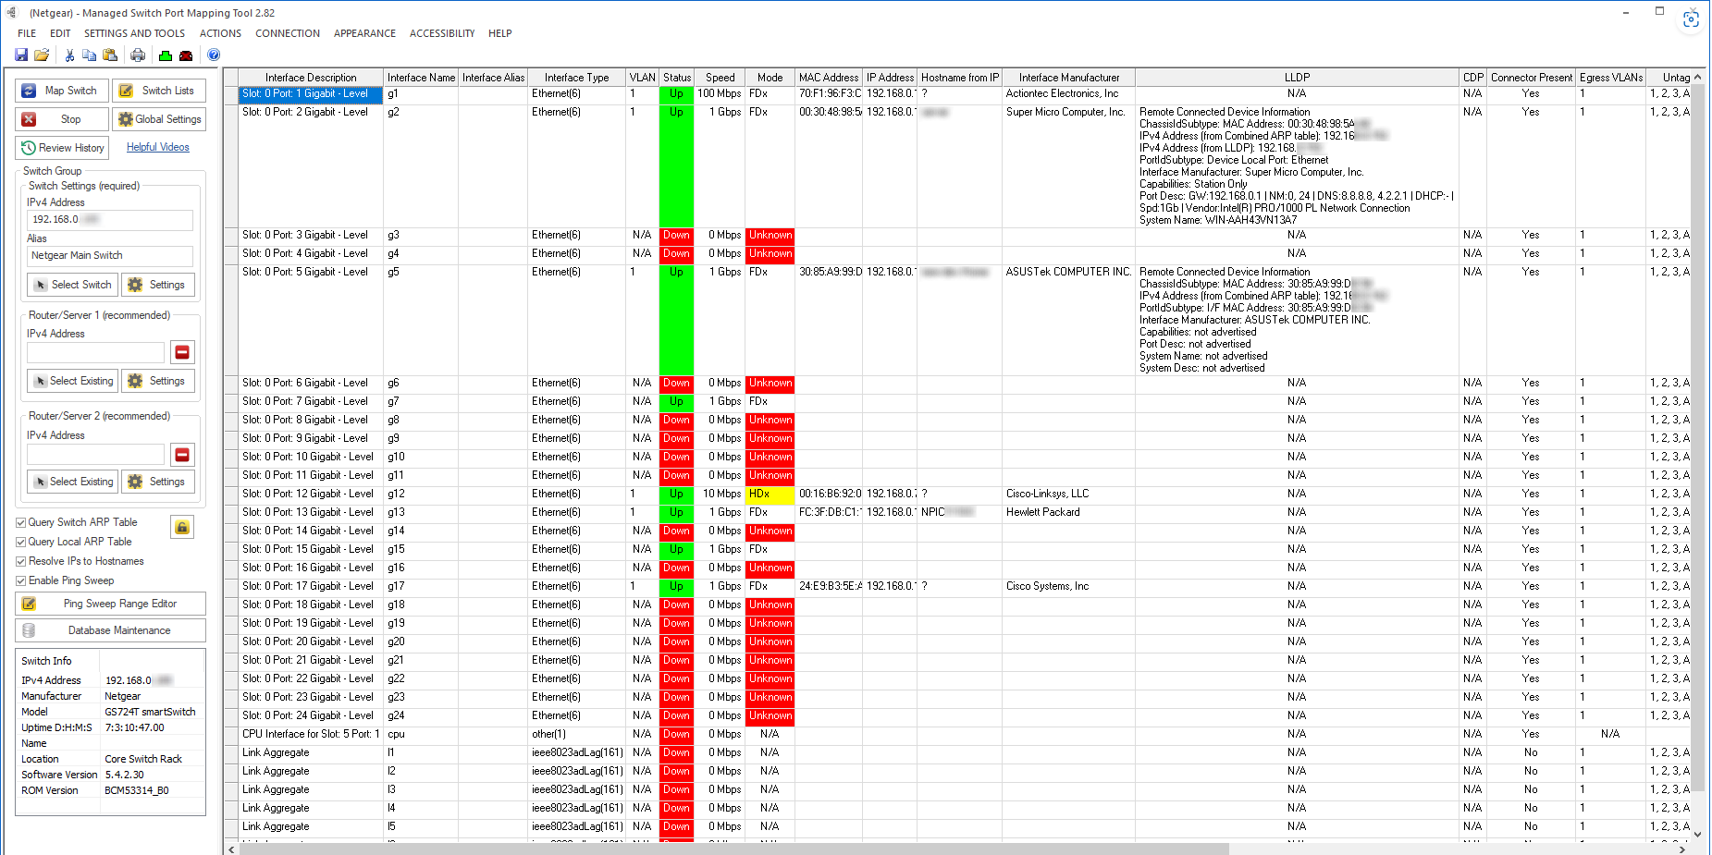
Task: Click the green connect toolbar icon
Action: [166, 55]
